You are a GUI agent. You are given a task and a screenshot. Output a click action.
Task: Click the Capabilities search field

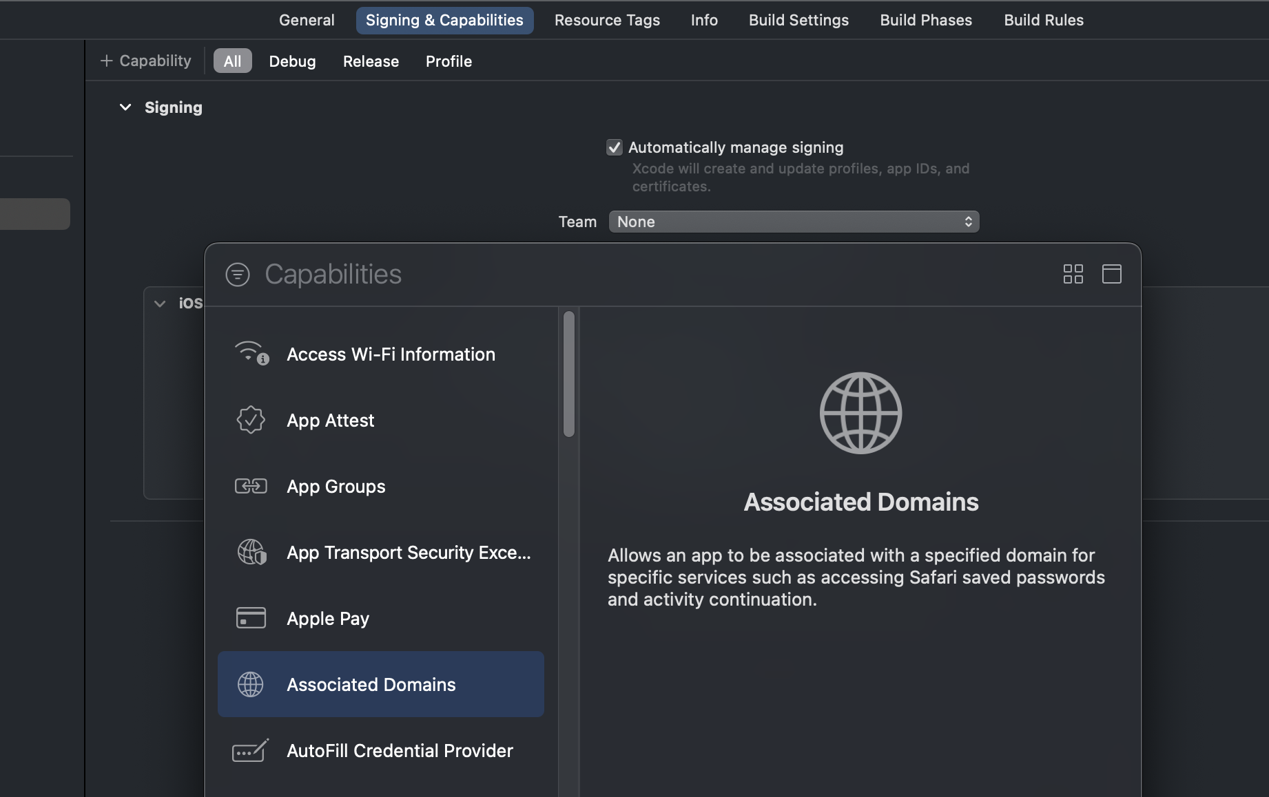654,275
